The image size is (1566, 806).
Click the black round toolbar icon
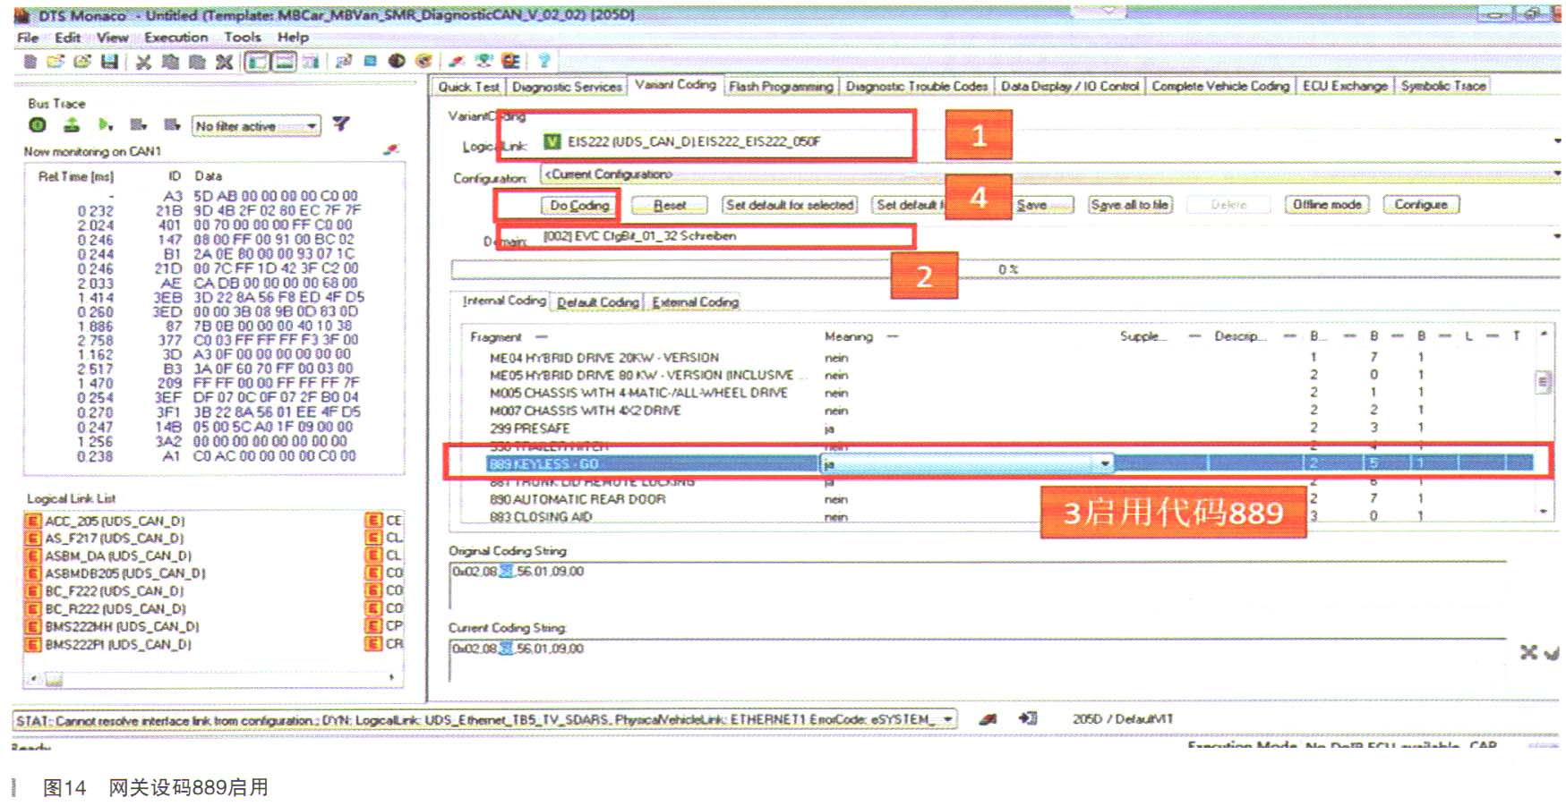tap(397, 61)
